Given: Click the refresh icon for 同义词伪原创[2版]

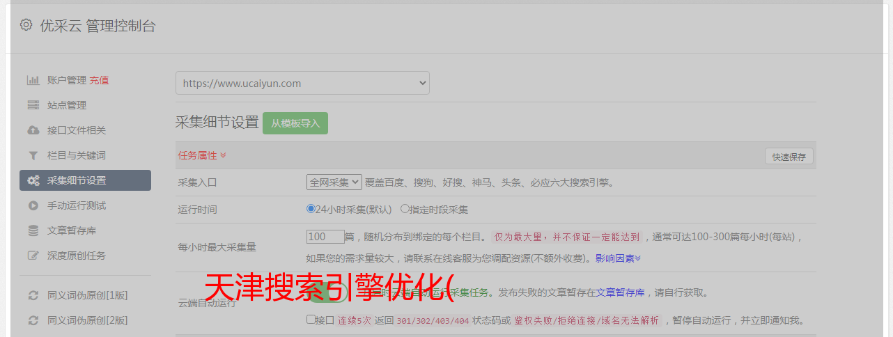Looking at the screenshot, I should pyautogui.click(x=33, y=320).
